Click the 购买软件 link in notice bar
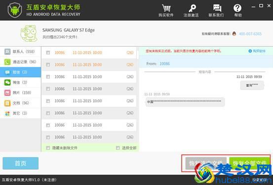This screenshot has width=273, height=185. pos(259,51)
